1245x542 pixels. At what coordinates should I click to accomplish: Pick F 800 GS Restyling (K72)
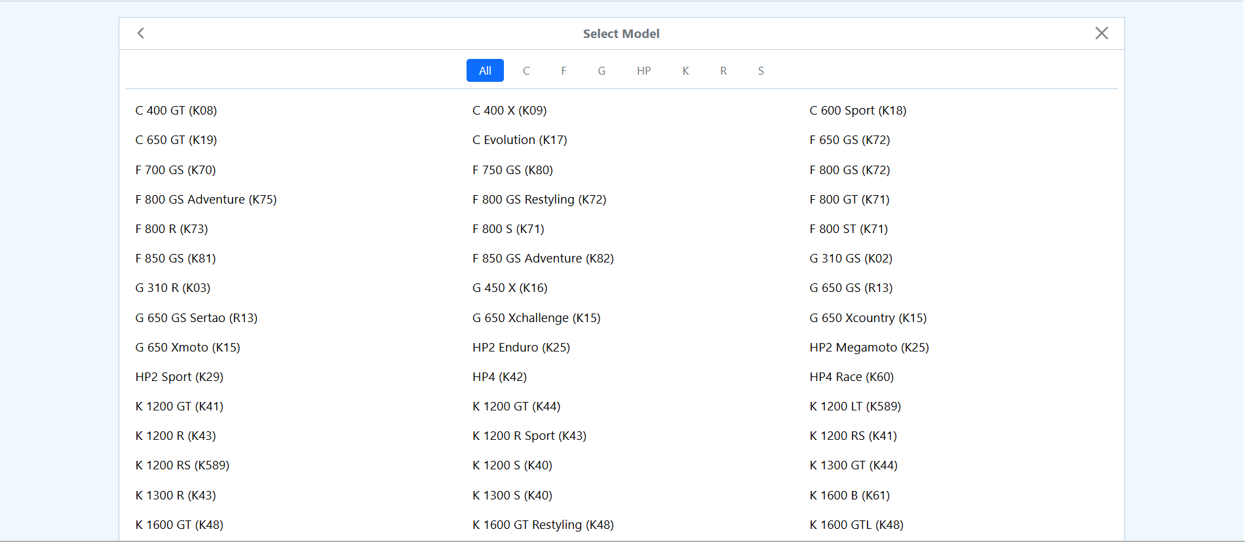click(539, 200)
